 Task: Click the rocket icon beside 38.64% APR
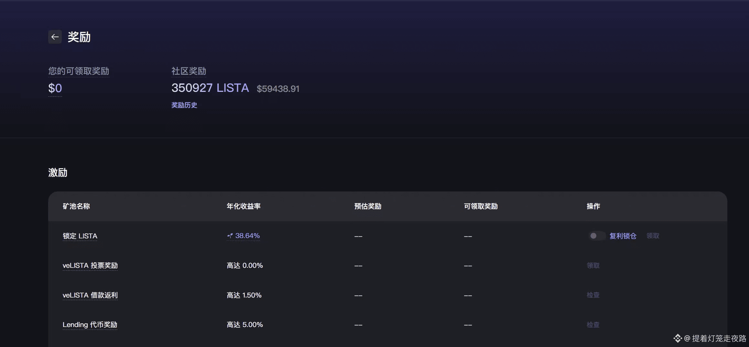coord(230,235)
